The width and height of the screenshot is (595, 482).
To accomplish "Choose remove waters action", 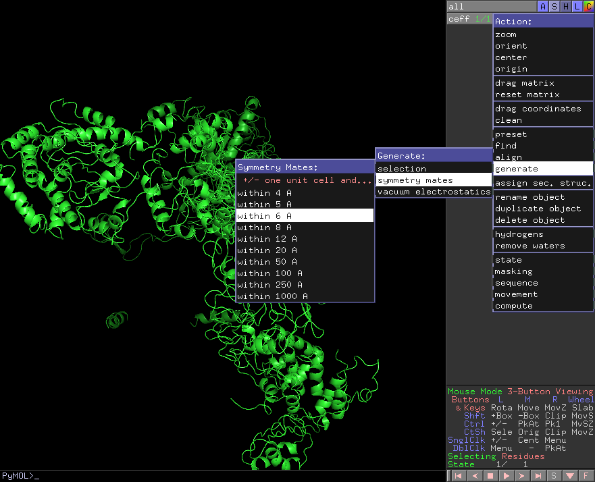I will tap(543, 246).
